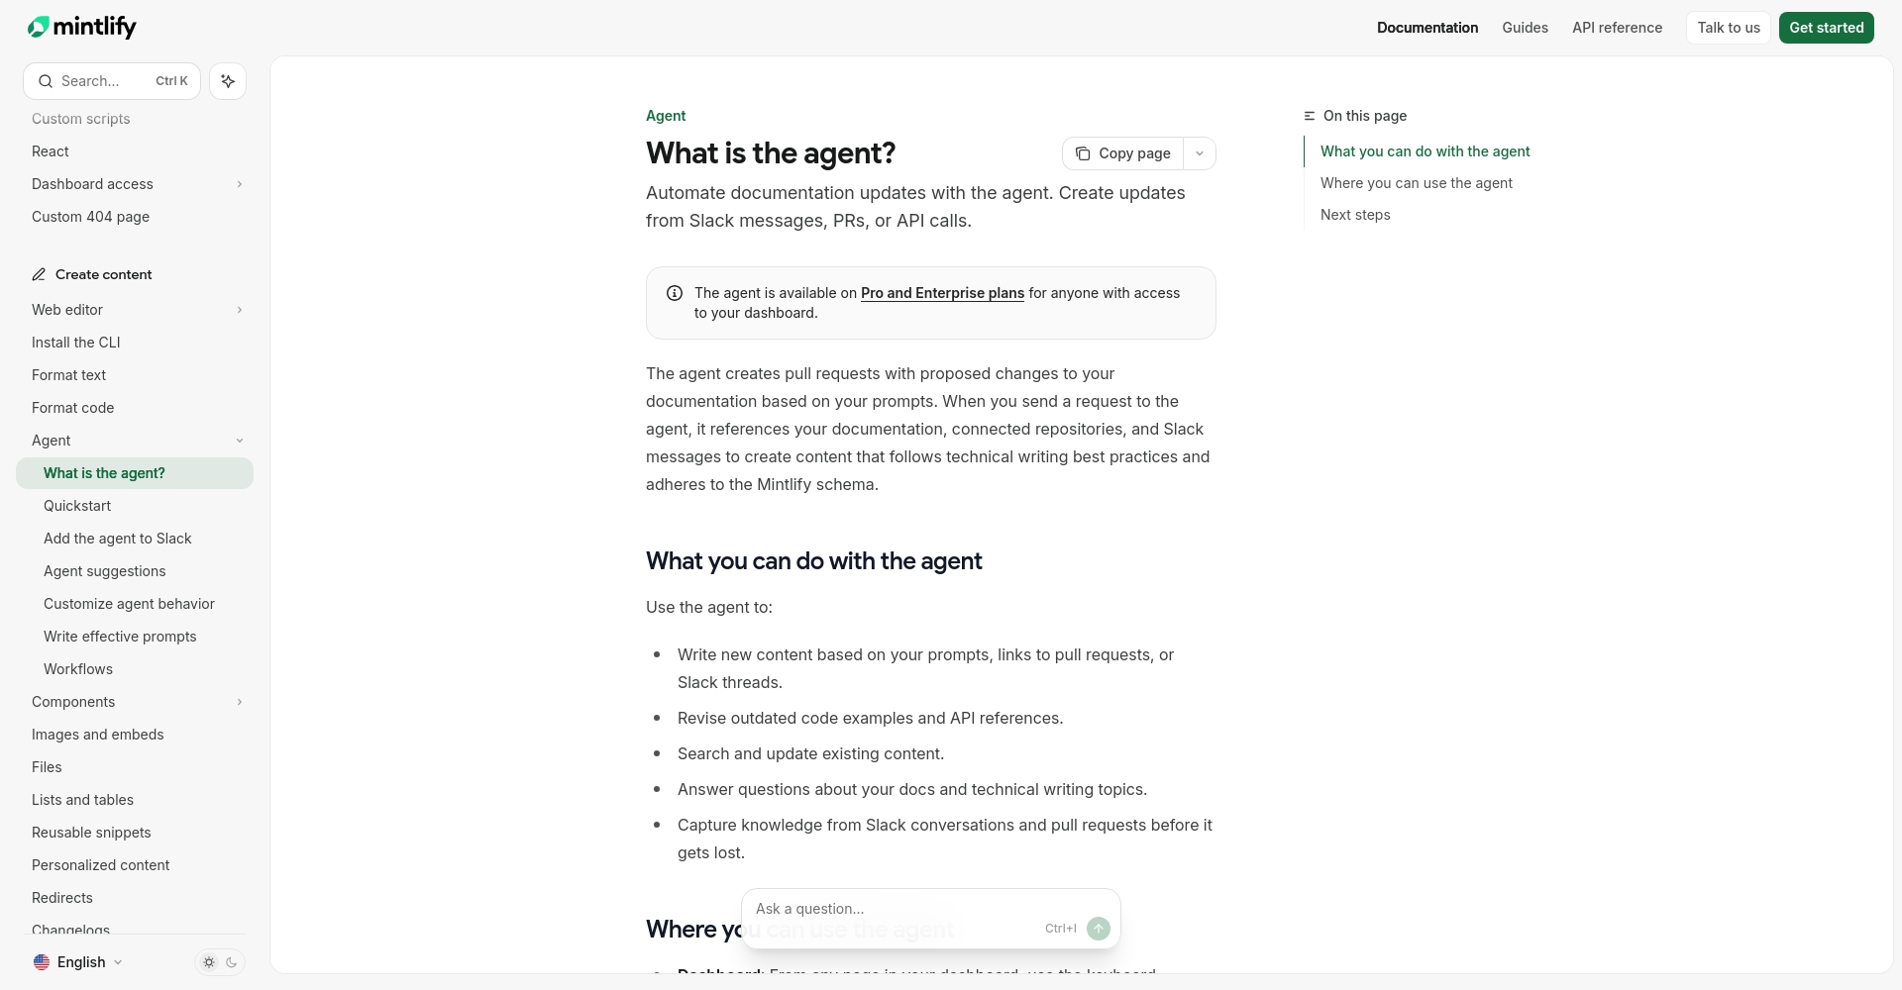Click the Mintlify logo
1902x990 pixels.
point(81,27)
